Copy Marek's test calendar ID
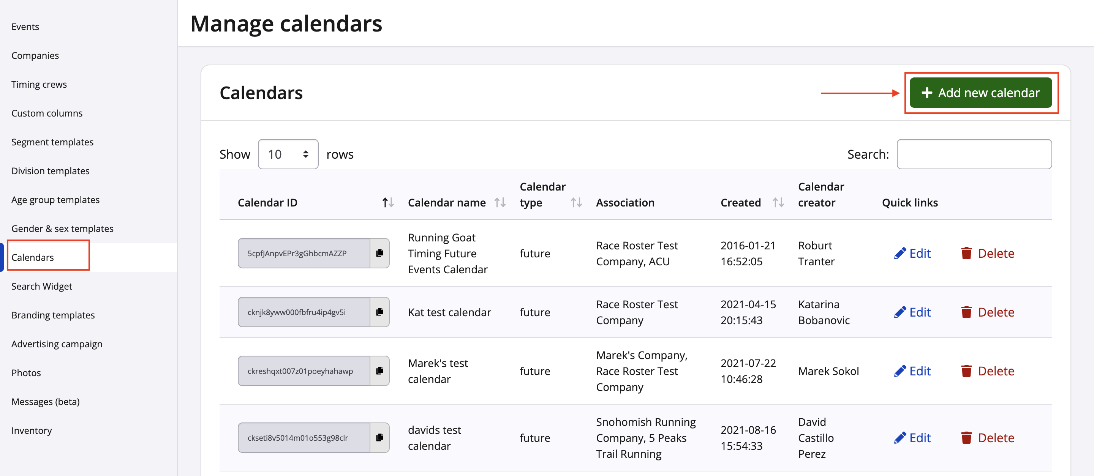Image resolution: width=1094 pixels, height=476 pixels. (x=379, y=371)
